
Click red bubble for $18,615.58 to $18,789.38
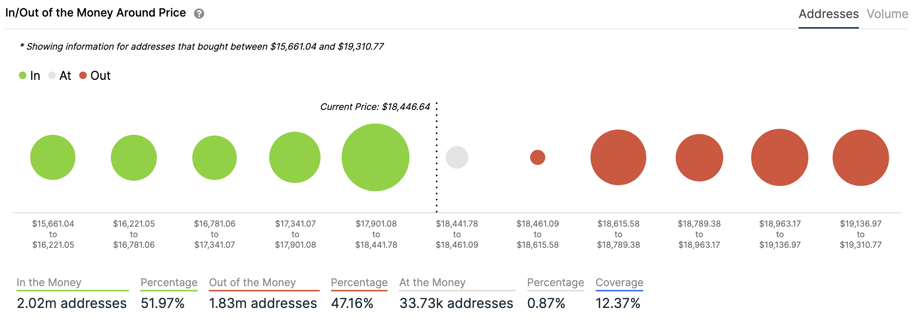point(618,157)
